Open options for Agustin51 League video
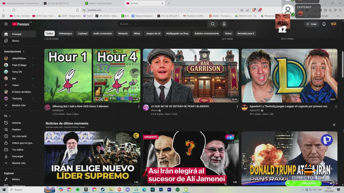The width and height of the screenshot is (344, 193). pos(336,107)
